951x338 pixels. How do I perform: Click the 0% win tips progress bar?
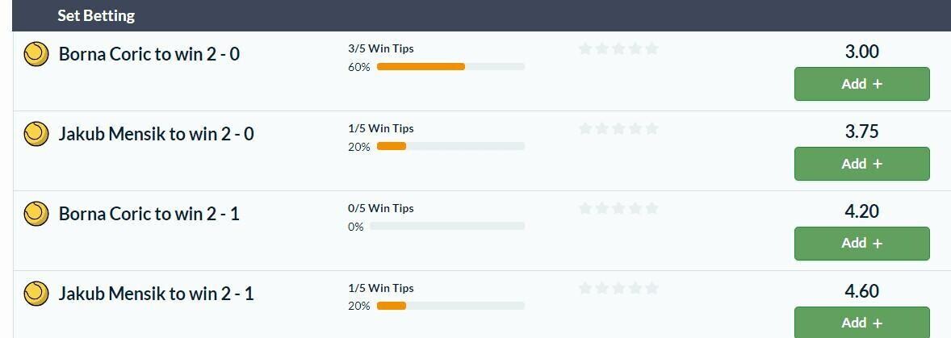click(447, 226)
